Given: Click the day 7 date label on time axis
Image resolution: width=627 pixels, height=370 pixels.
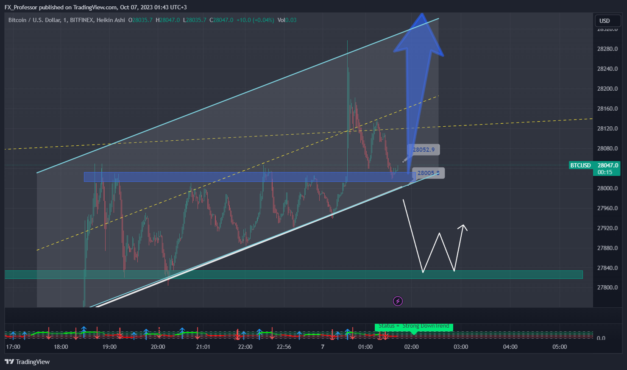Looking at the screenshot, I should (323, 347).
